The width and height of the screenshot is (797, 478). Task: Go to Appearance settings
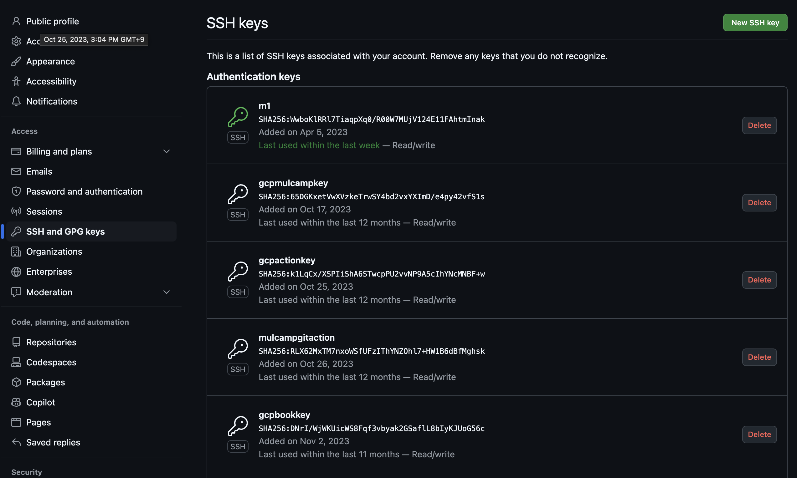pos(91,61)
